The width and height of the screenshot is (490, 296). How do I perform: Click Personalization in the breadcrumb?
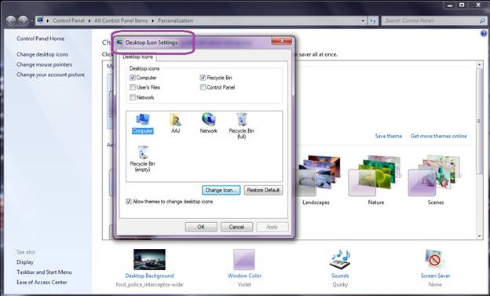[175, 20]
